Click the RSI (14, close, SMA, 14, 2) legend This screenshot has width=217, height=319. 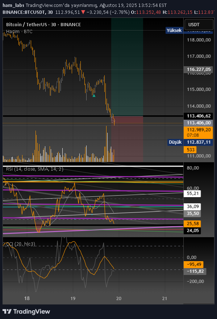click(35, 169)
